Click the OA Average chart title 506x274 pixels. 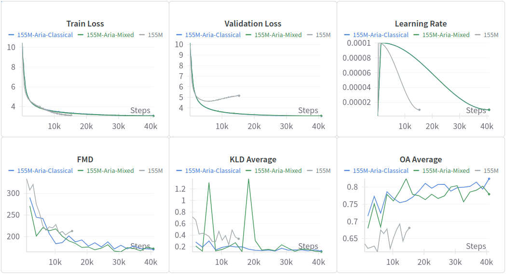(421, 159)
